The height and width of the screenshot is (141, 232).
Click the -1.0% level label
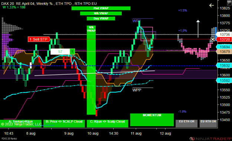[x=182, y=112]
